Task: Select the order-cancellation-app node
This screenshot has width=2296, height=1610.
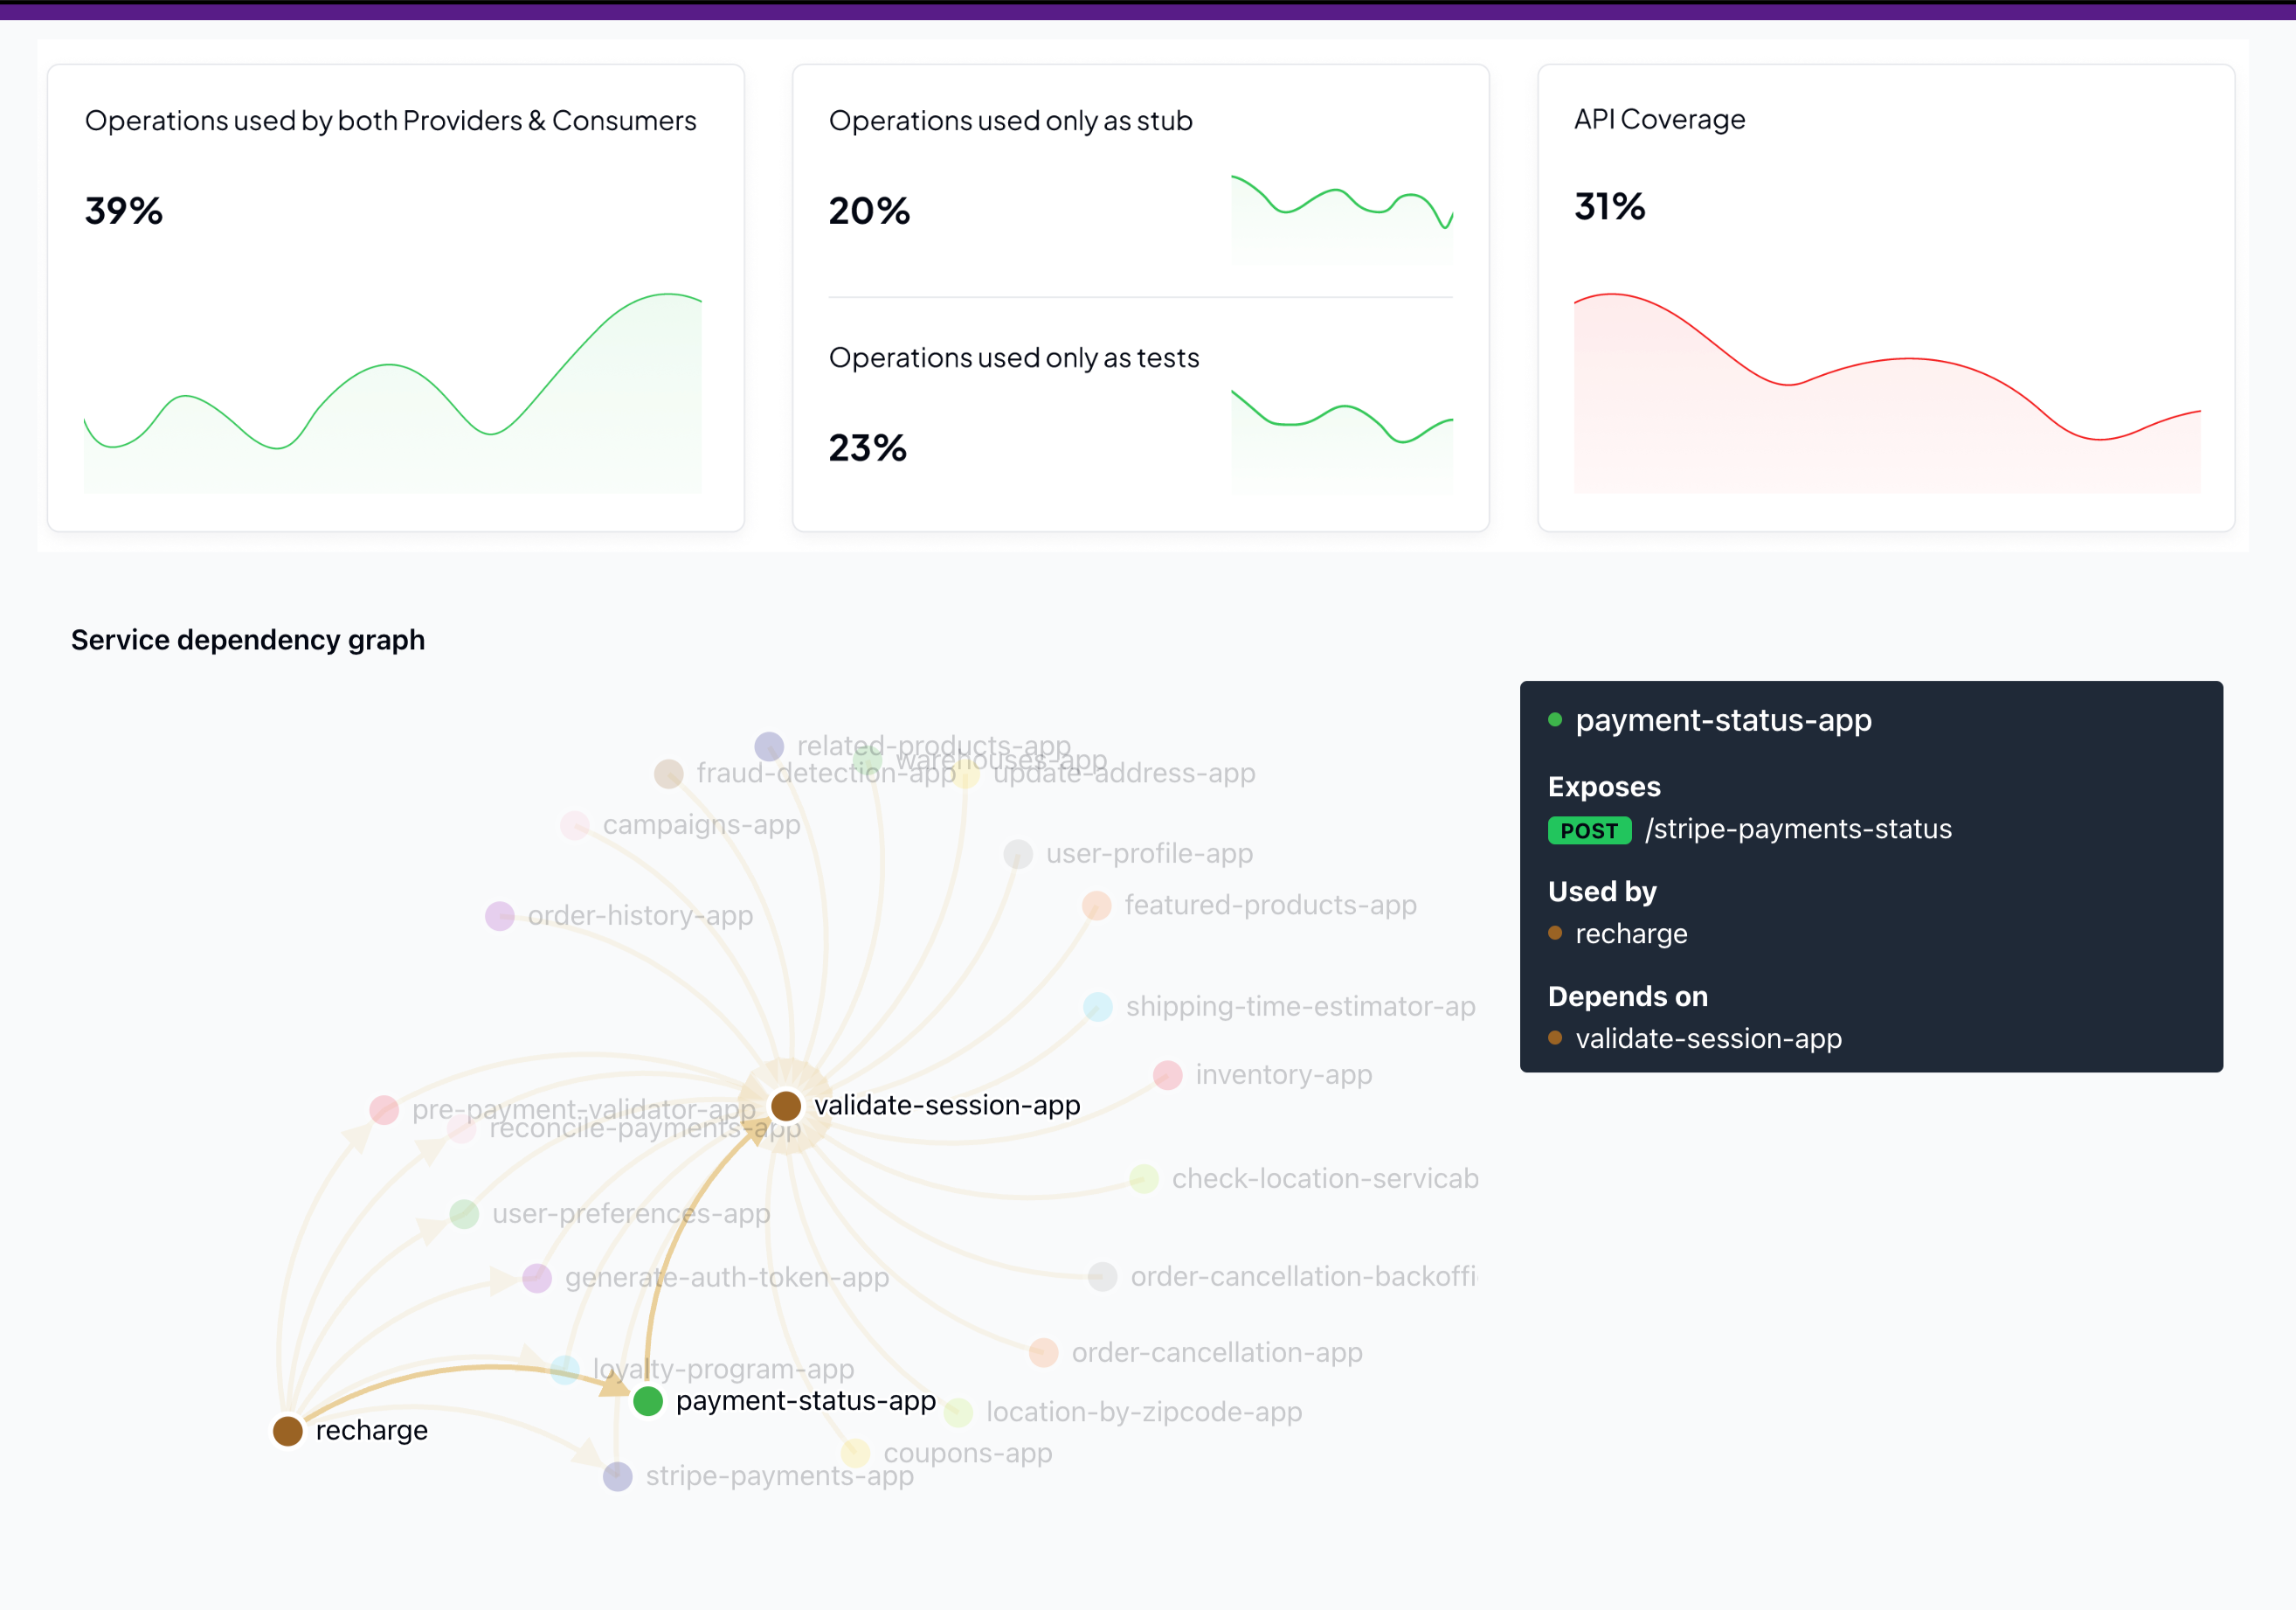Action: [x=1043, y=1352]
